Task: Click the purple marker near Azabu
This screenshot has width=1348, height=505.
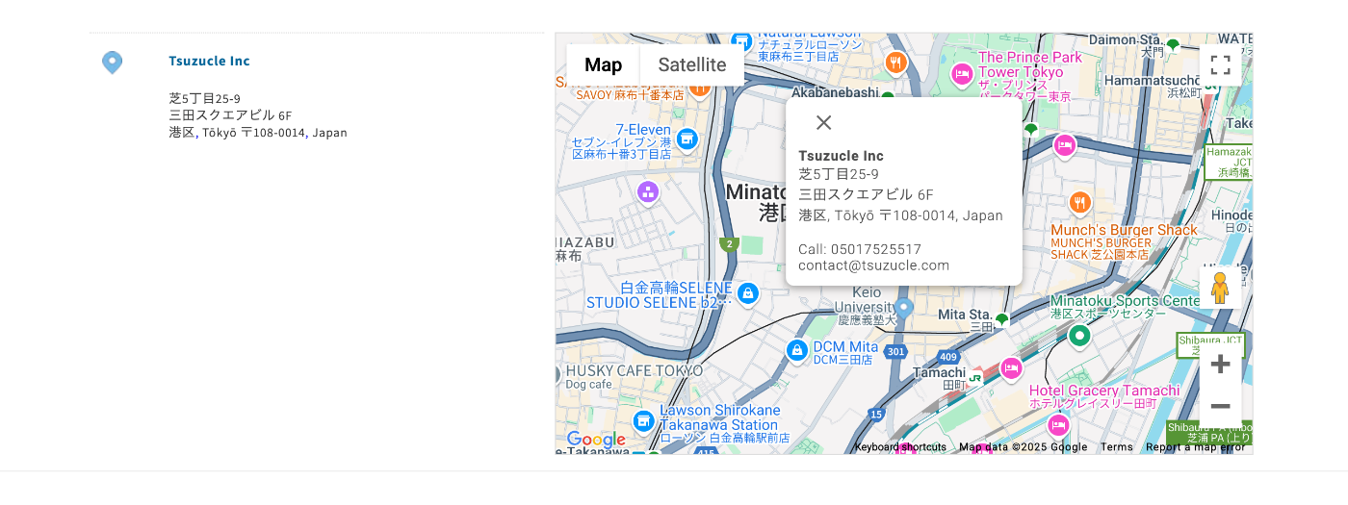Action: coord(648,192)
